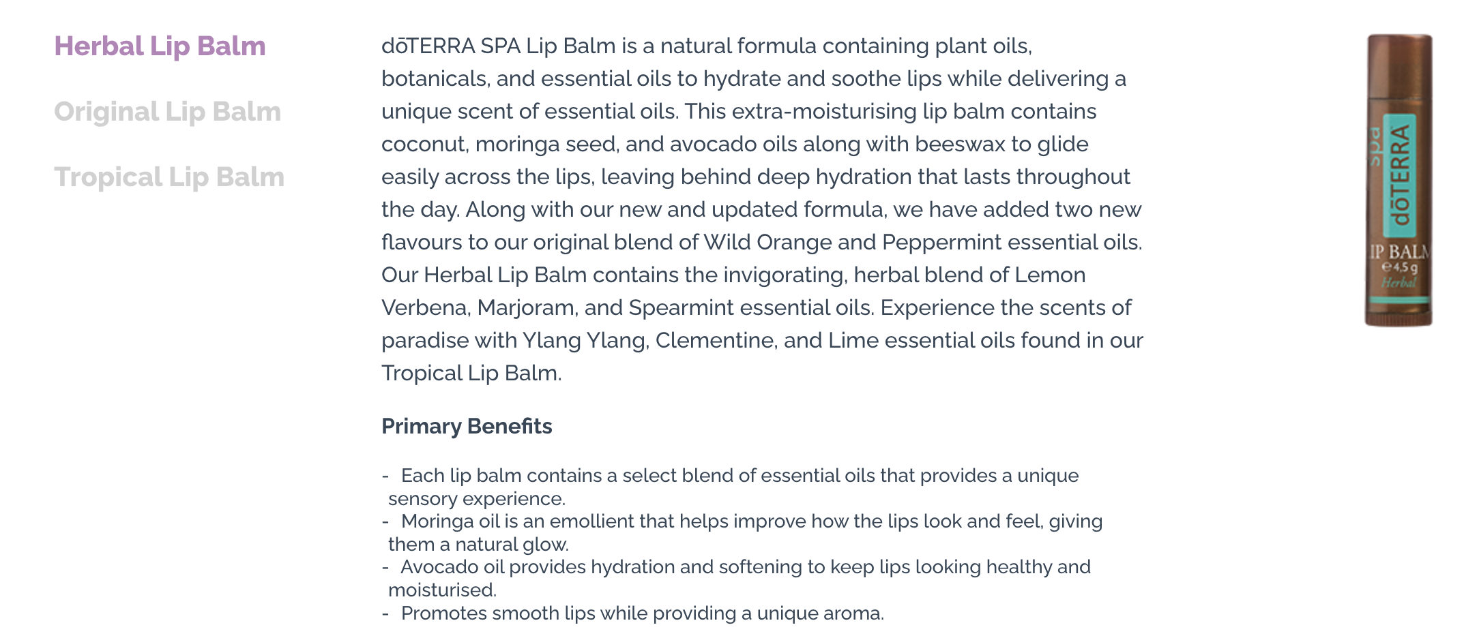Click the 'Herbal' text on the tube image
1479x638 pixels.
pyautogui.click(x=1399, y=282)
